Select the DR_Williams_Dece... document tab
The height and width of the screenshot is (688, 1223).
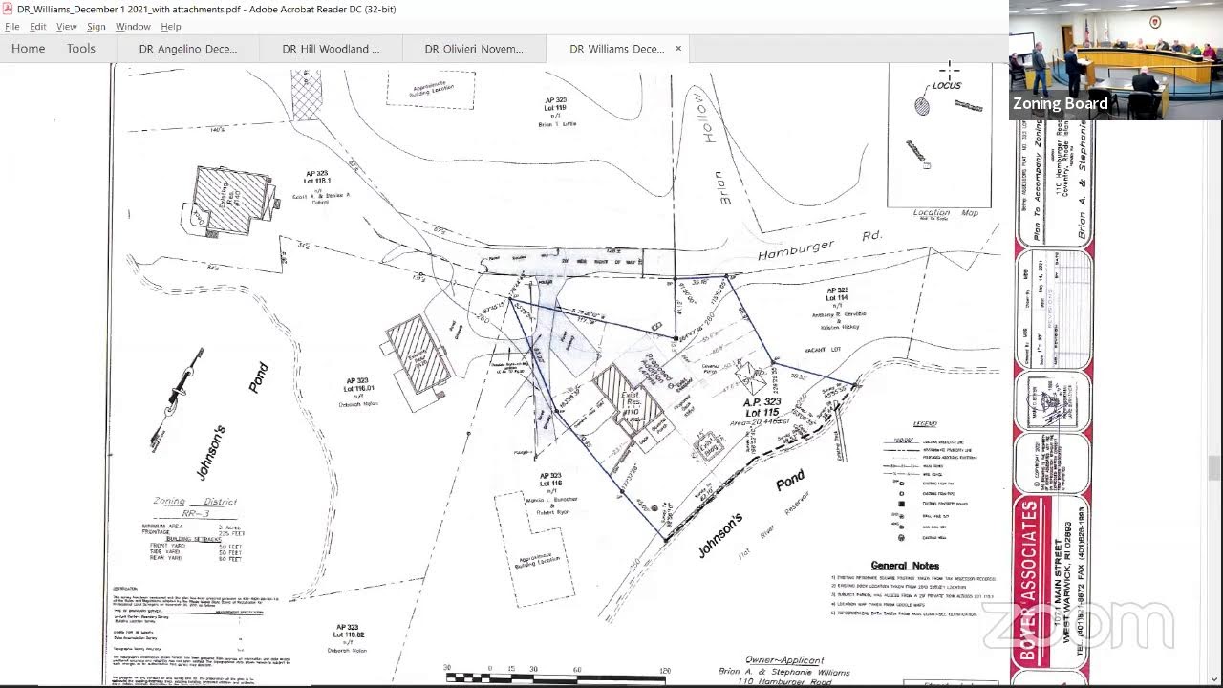point(616,49)
